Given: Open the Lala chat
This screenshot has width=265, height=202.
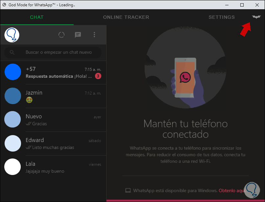Looking at the screenshot, I should pyautogui.click(x=53, y=167).
